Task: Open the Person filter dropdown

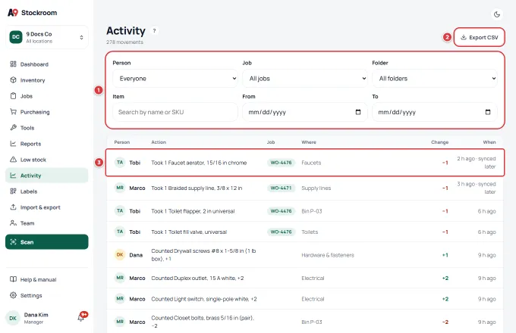Action: [x=175, y=79]
